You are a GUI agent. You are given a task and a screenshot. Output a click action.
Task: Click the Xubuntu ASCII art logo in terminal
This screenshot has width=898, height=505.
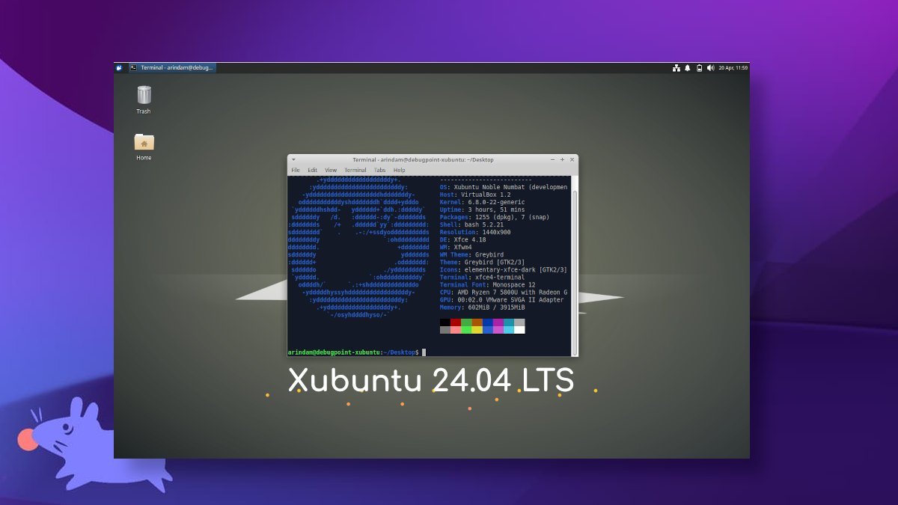[358, 247]
